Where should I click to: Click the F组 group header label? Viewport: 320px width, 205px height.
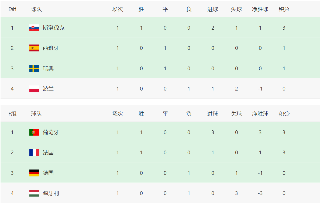(x=12, y=114)
